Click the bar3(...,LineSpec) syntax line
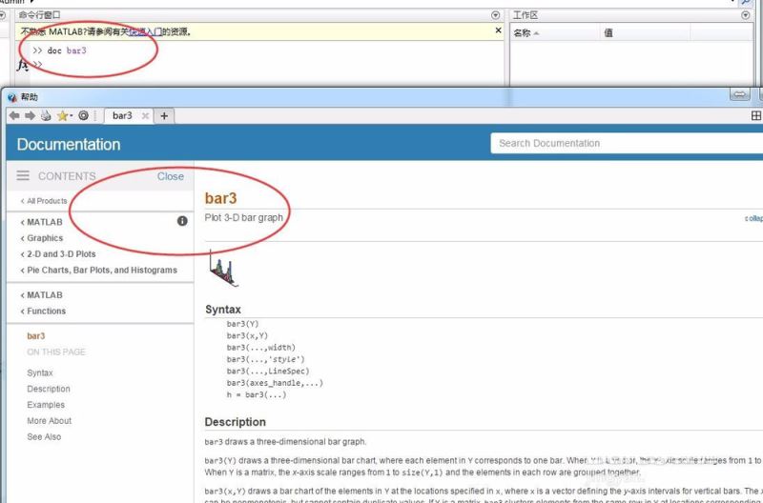 click(x=268, y=372)
